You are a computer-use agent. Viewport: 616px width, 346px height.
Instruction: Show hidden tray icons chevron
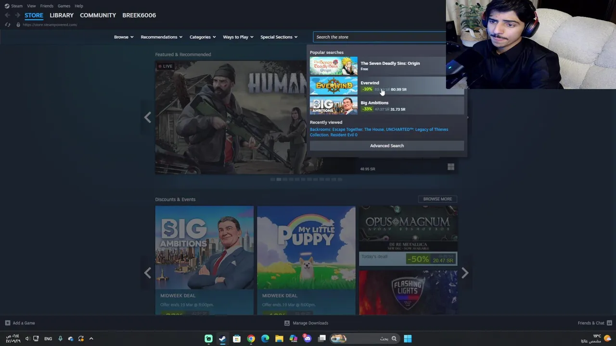tap(91, 339)
